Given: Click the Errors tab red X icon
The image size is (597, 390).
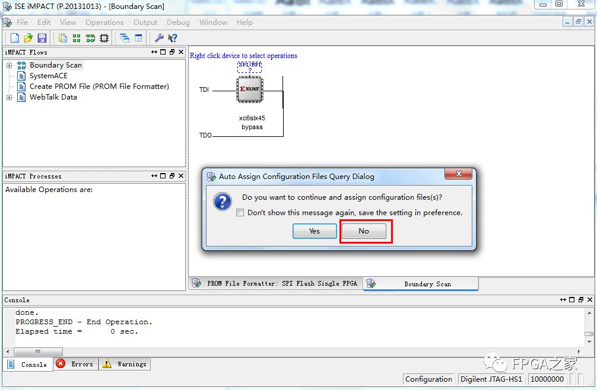Looking at the screenshot, I should point(60,363).
